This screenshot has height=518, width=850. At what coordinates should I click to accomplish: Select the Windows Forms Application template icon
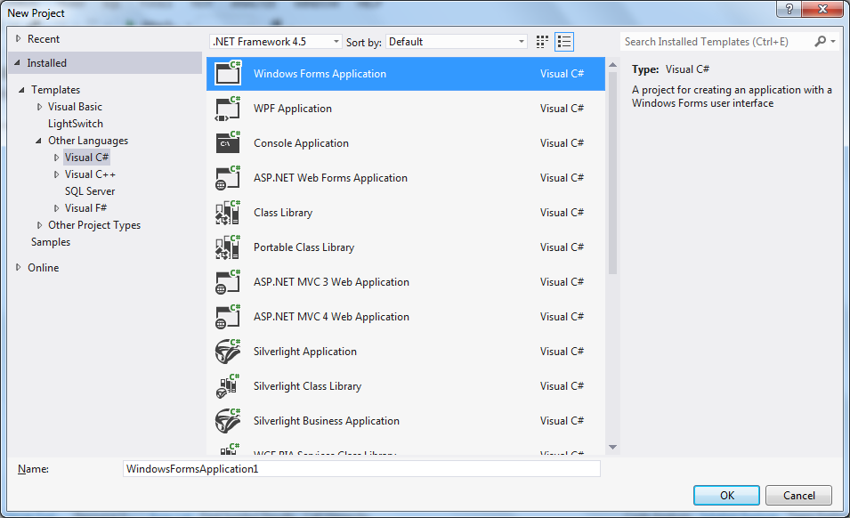(228, 75)
